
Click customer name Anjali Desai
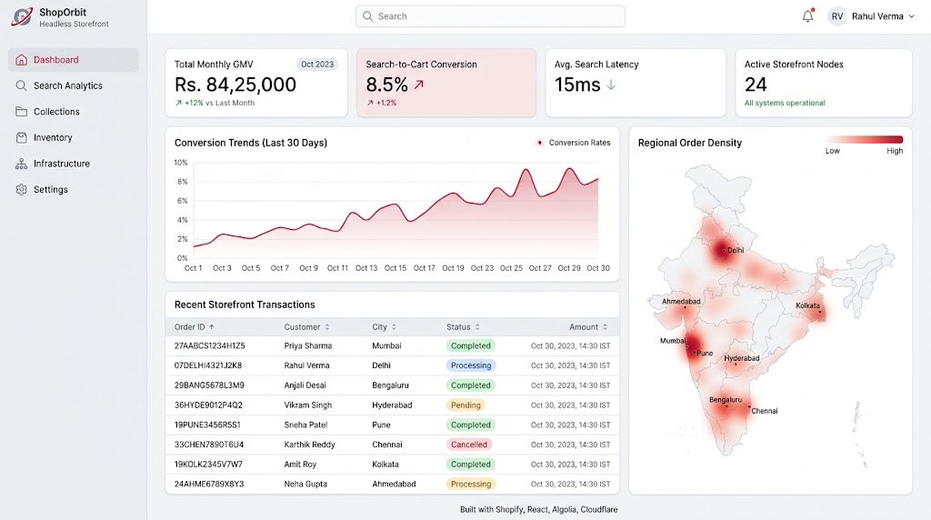coord(305,385)
